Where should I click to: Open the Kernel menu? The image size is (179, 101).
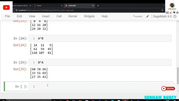click(73, 16)
